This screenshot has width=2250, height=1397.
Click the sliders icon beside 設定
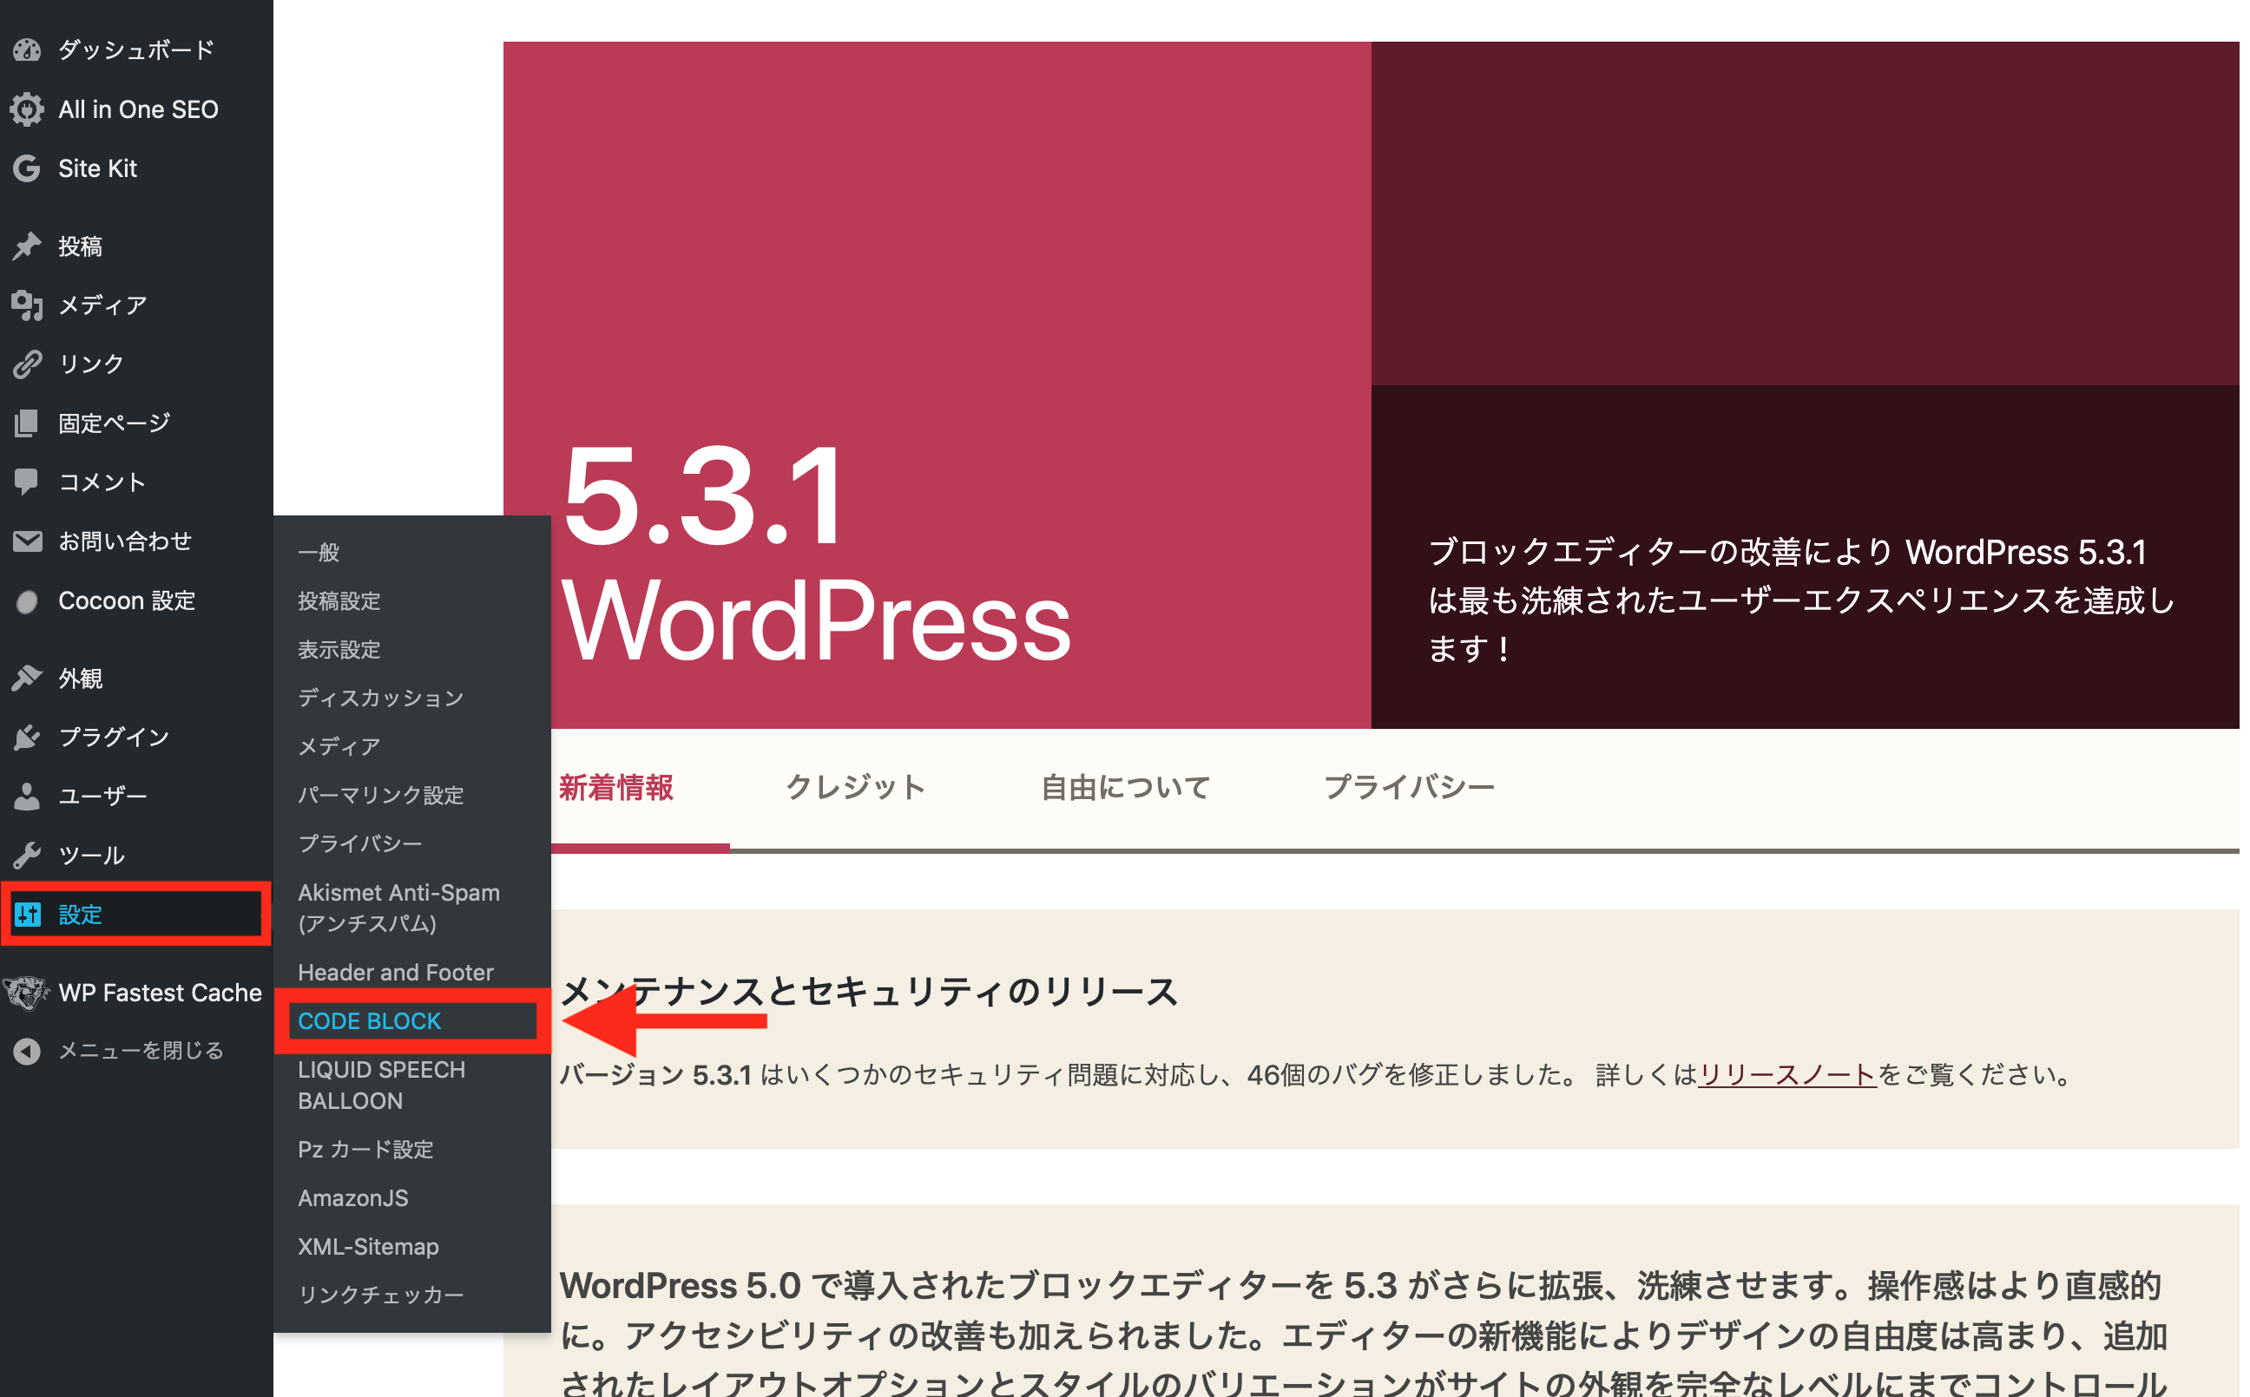point(27,915)
